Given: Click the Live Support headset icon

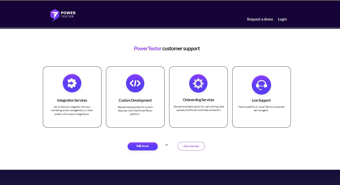Looking at the screenshot, I should pyautogui.click(x=261, y=85).
